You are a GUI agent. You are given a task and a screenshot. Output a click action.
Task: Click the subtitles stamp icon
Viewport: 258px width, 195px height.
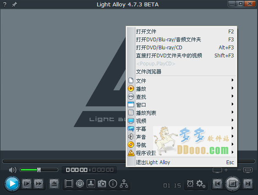(91, 184)
